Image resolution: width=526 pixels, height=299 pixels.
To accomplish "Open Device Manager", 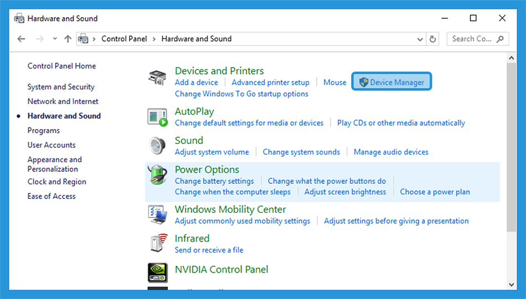I will pos(391,82).
